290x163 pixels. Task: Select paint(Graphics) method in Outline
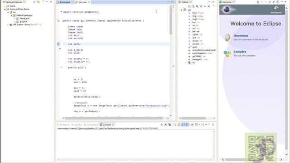202,53
